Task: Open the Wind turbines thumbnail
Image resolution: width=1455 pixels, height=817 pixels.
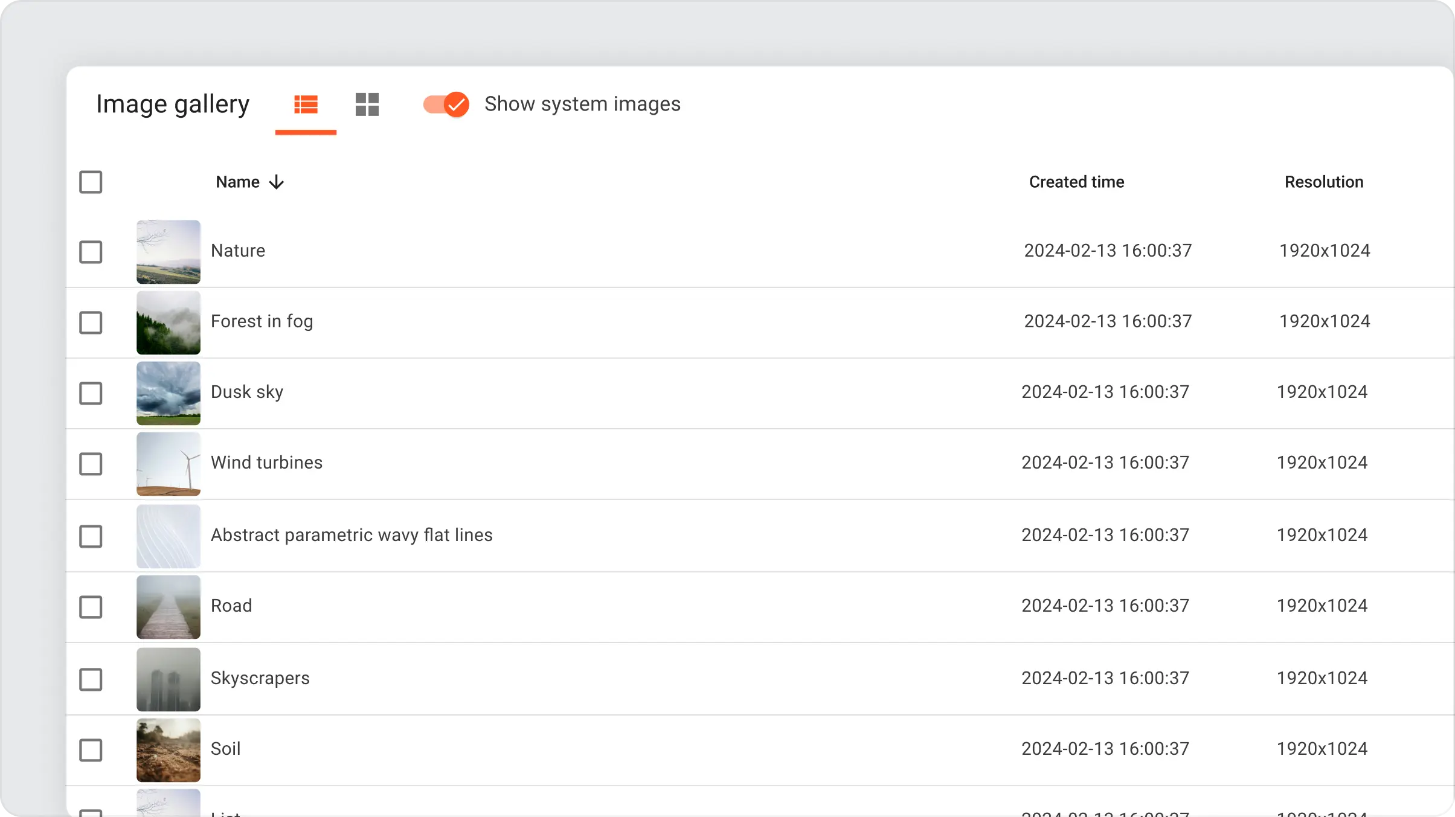Action: [x=169, y=464]
